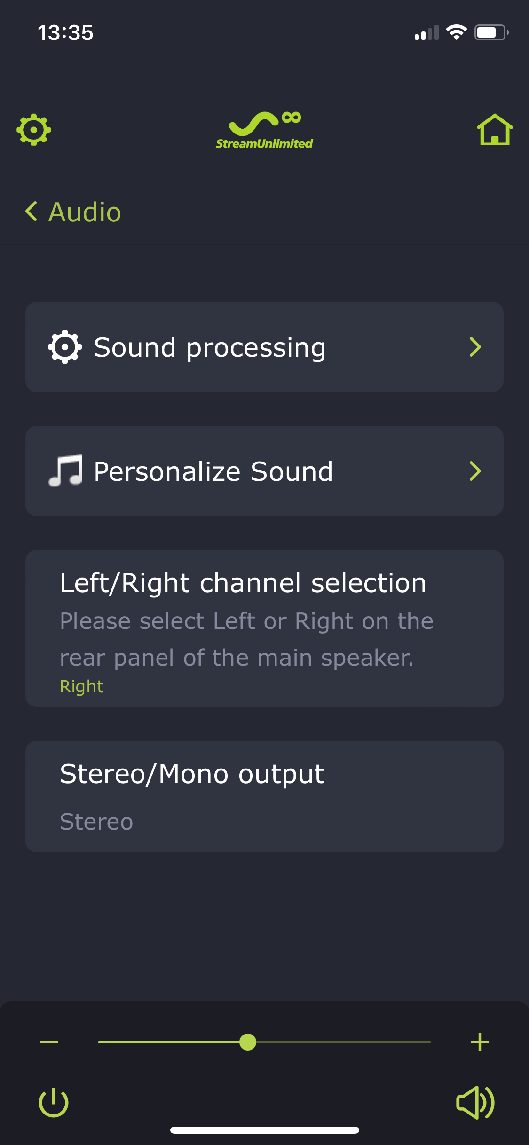Expand Sound processing with its chevron
Screen dimensions: 529x1145
(475, 347)
